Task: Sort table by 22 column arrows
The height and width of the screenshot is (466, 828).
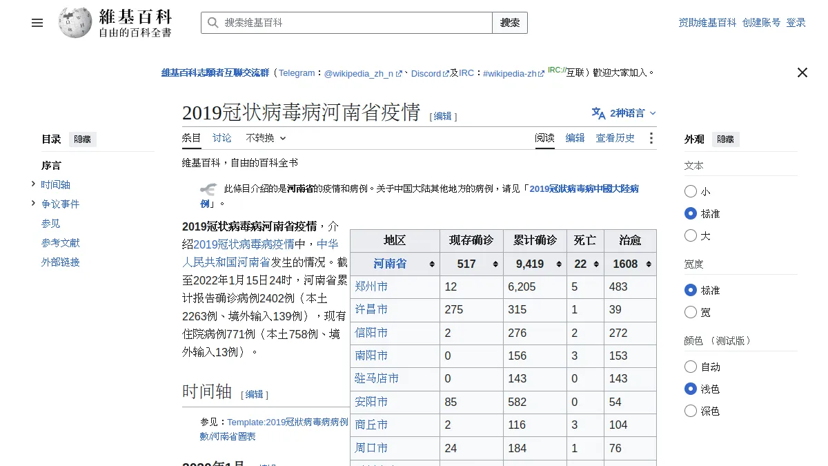Action: pos(595,264)
